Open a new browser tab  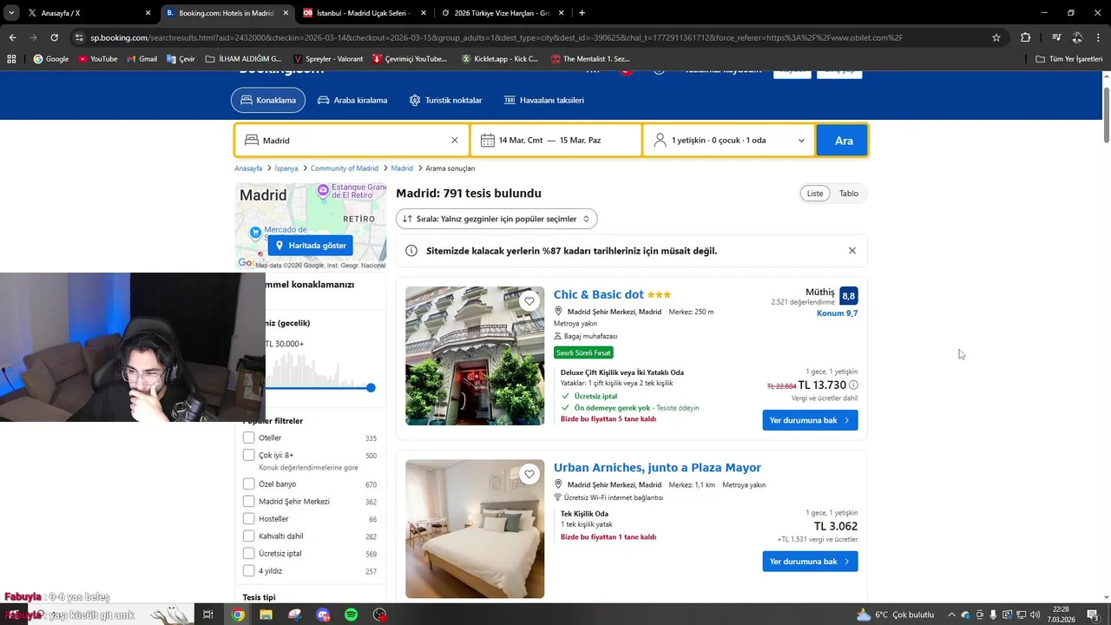[582, 13]
